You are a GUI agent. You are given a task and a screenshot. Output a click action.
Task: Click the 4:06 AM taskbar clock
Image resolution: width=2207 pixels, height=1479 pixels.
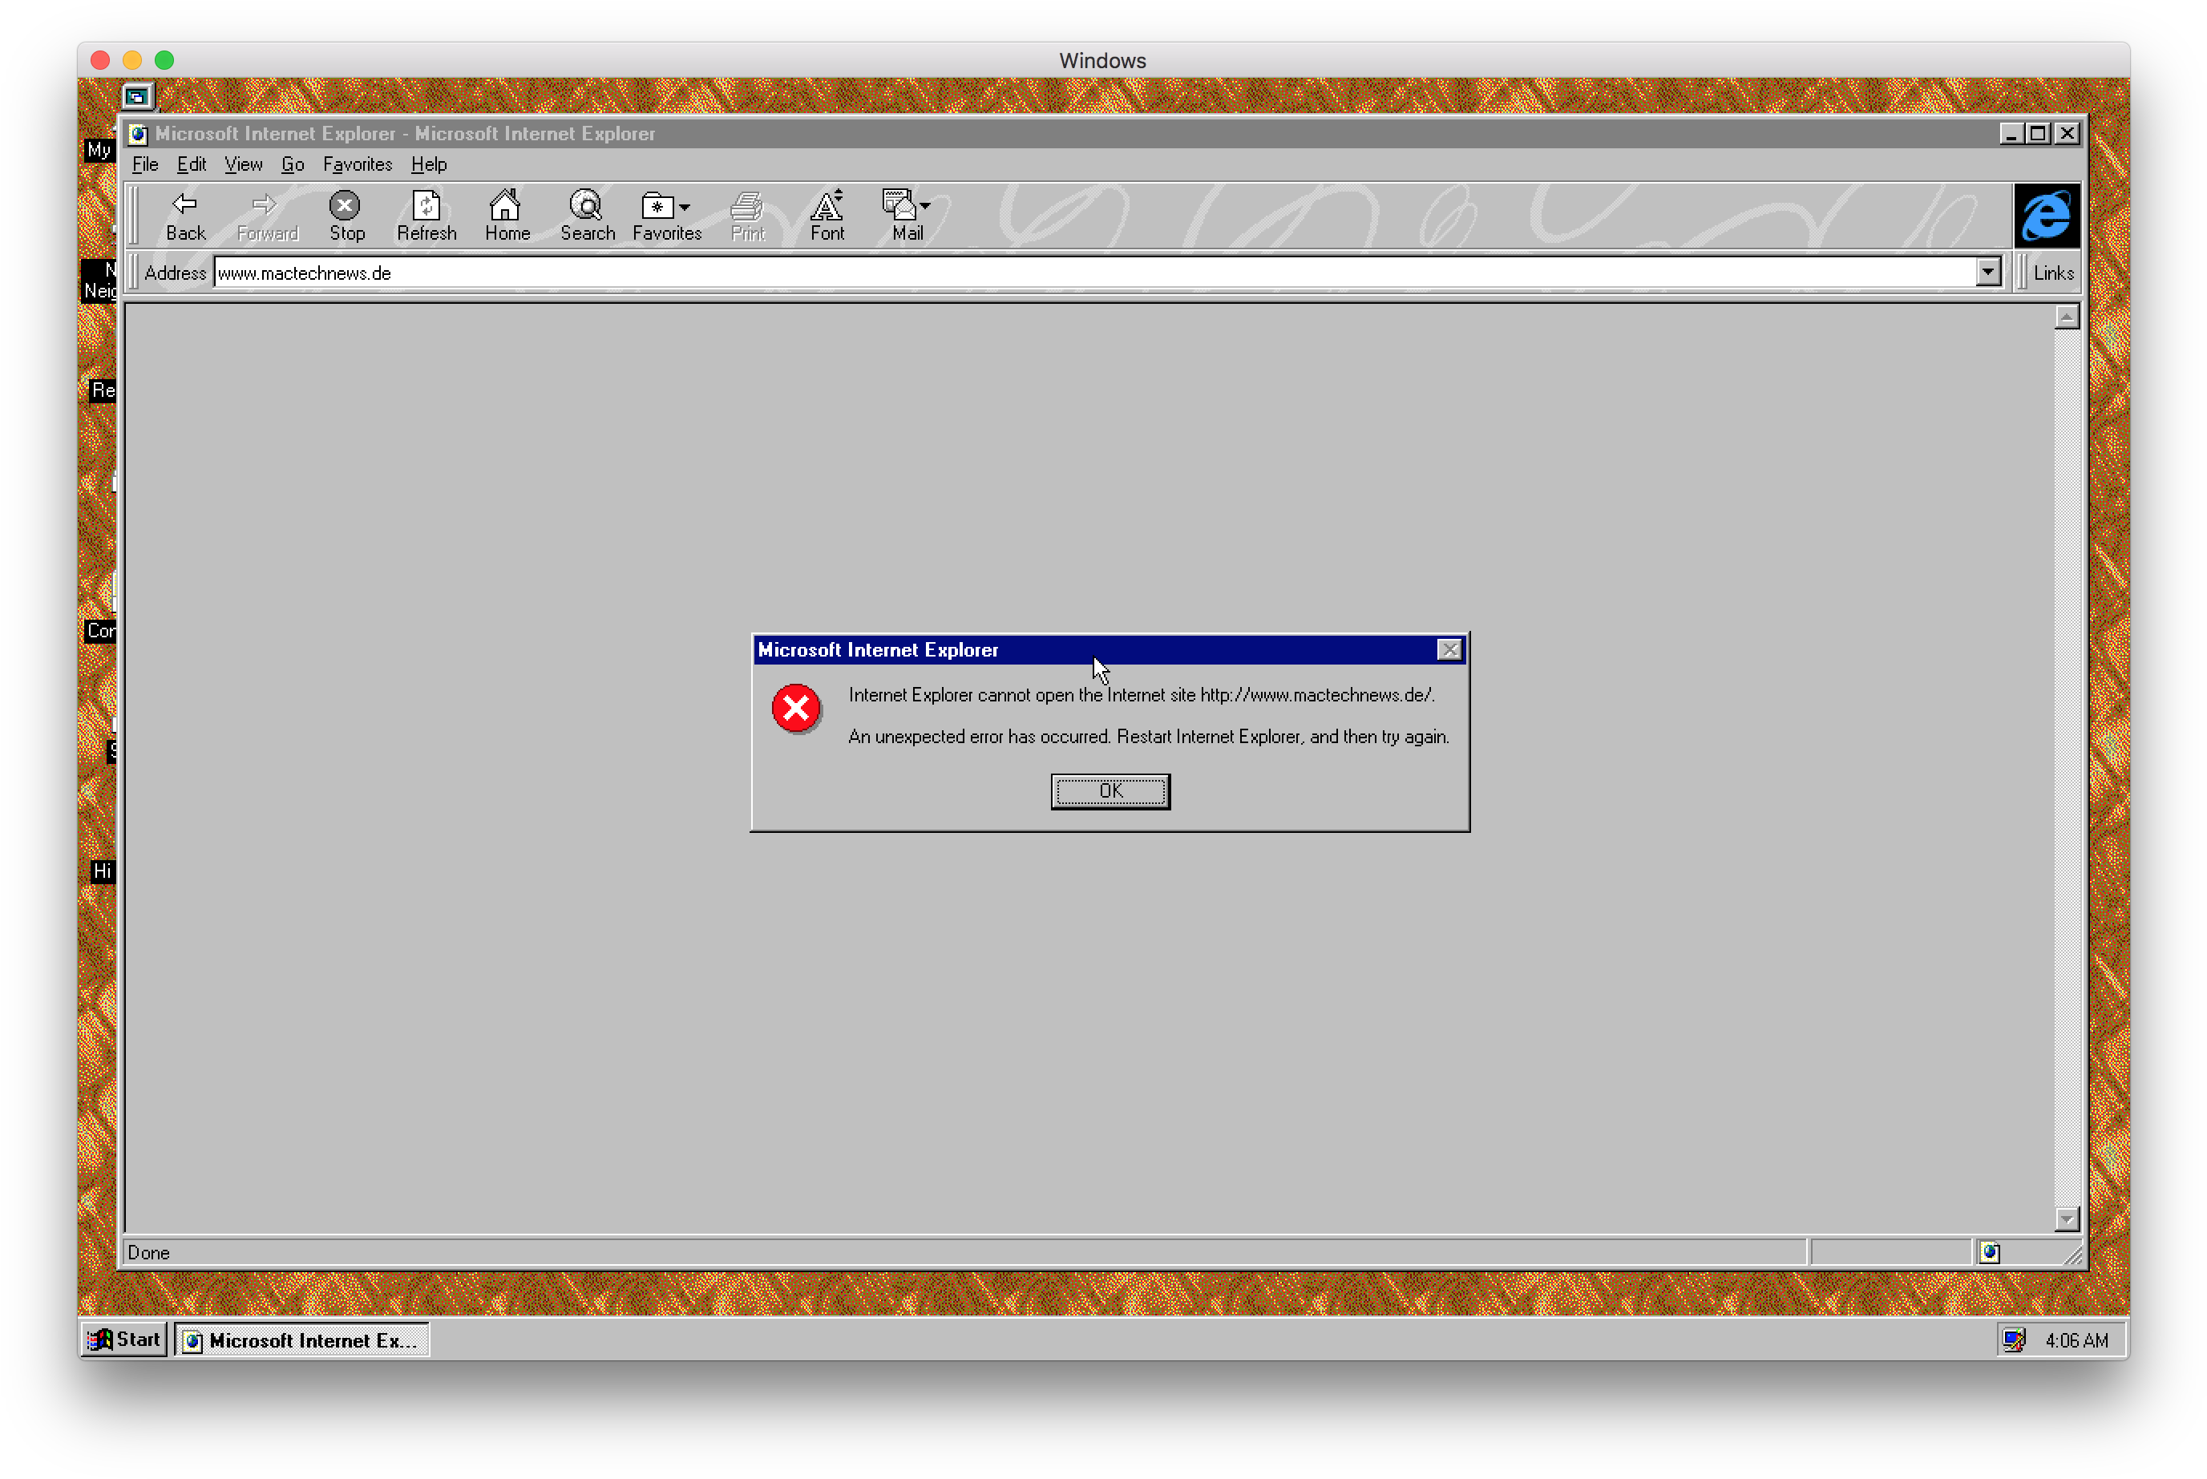[2076, 1340]
